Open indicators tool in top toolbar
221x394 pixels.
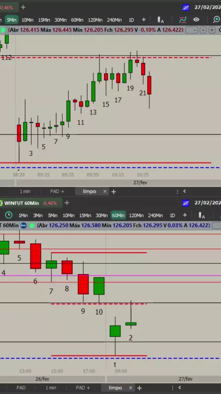(183, 19)
